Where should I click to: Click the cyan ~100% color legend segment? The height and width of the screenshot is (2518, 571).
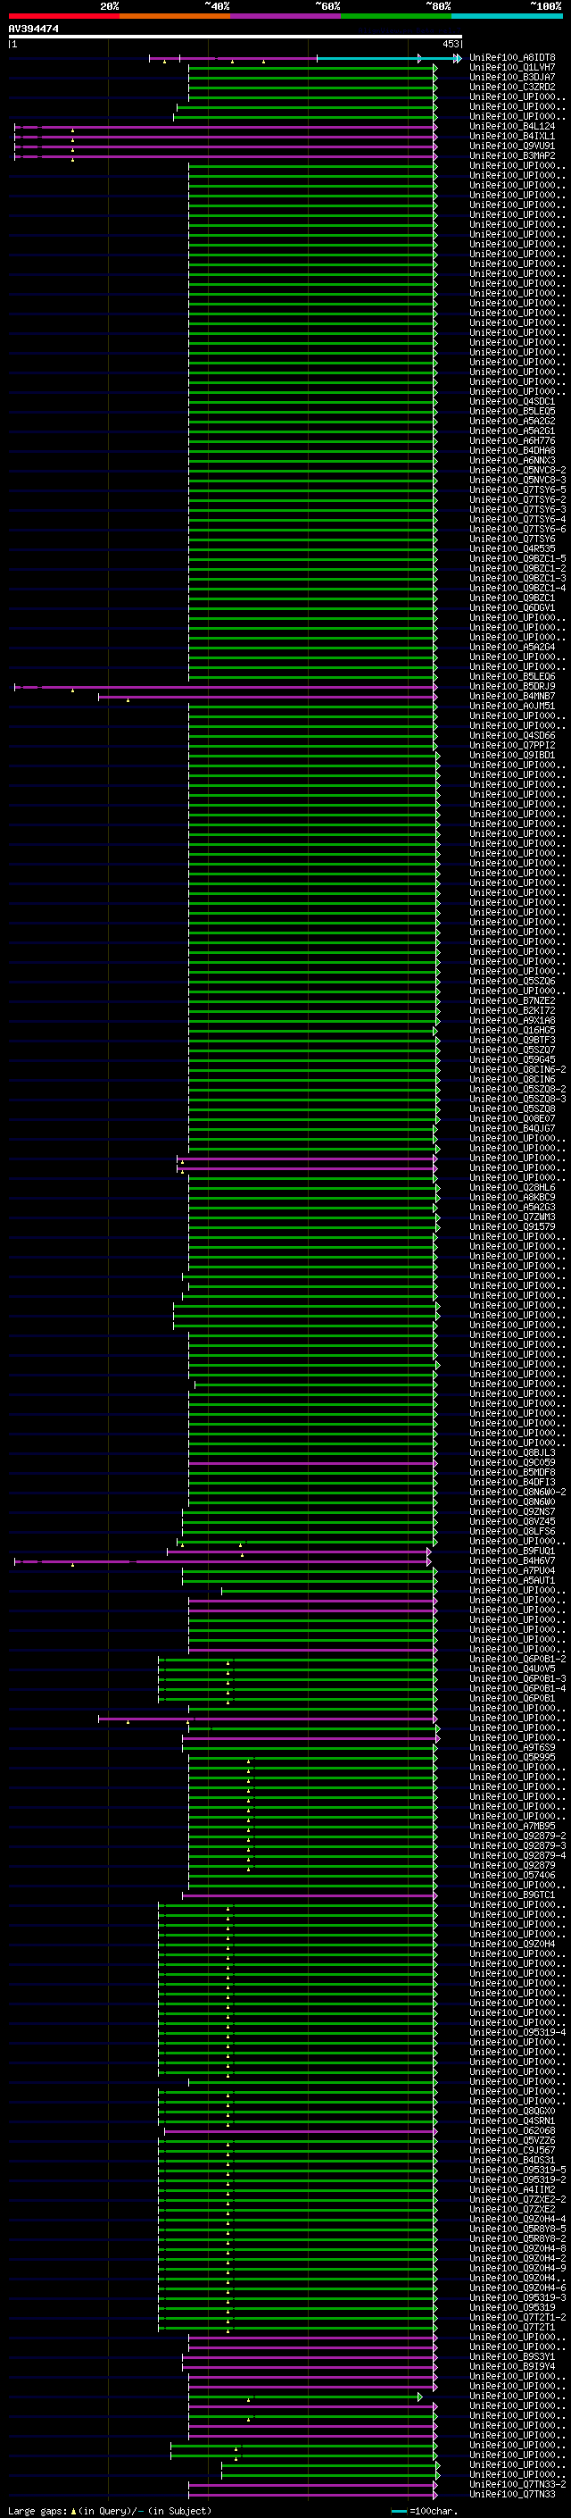click(x=507, y=16)
